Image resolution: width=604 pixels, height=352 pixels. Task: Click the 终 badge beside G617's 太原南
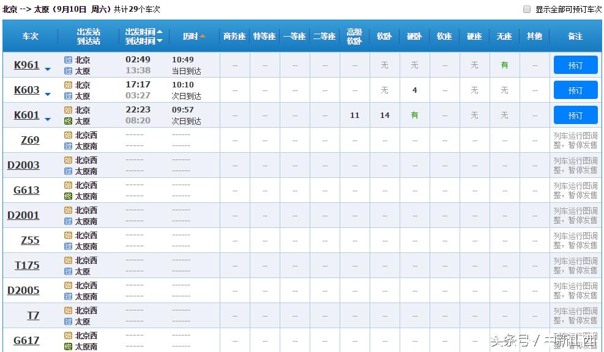pyautogui.click(x=69, y=346)
